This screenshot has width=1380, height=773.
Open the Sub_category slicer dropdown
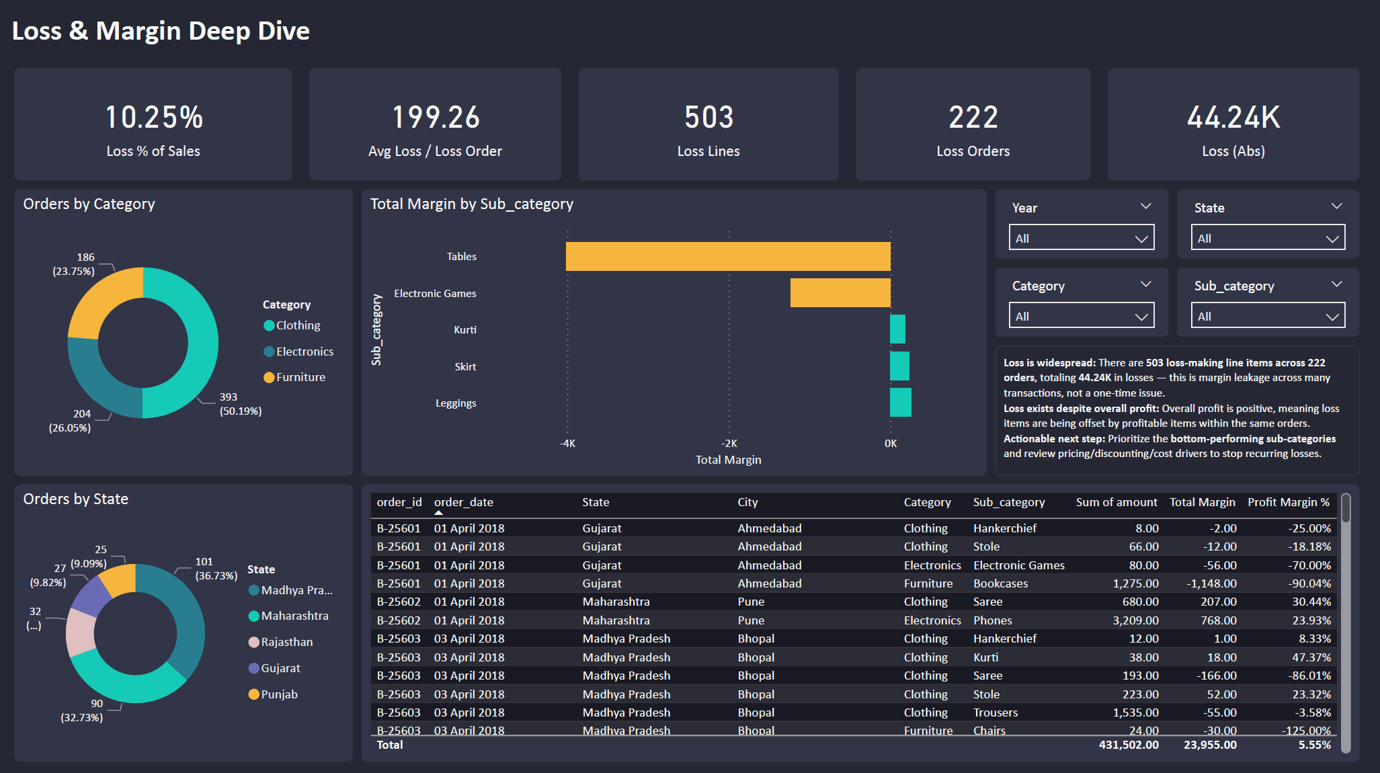(x=1267, y=316)
